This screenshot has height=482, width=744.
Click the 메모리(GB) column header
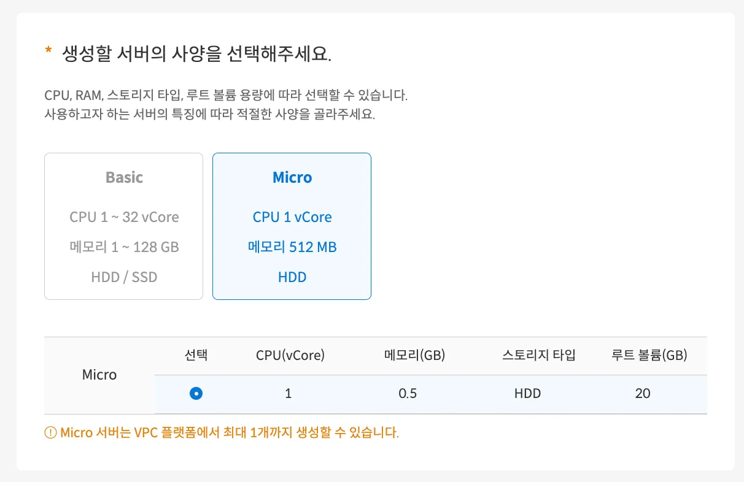pyautogui.click(x=414, y=355)
